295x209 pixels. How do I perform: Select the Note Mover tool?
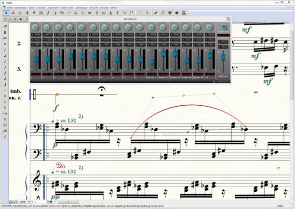pos(163,13)
